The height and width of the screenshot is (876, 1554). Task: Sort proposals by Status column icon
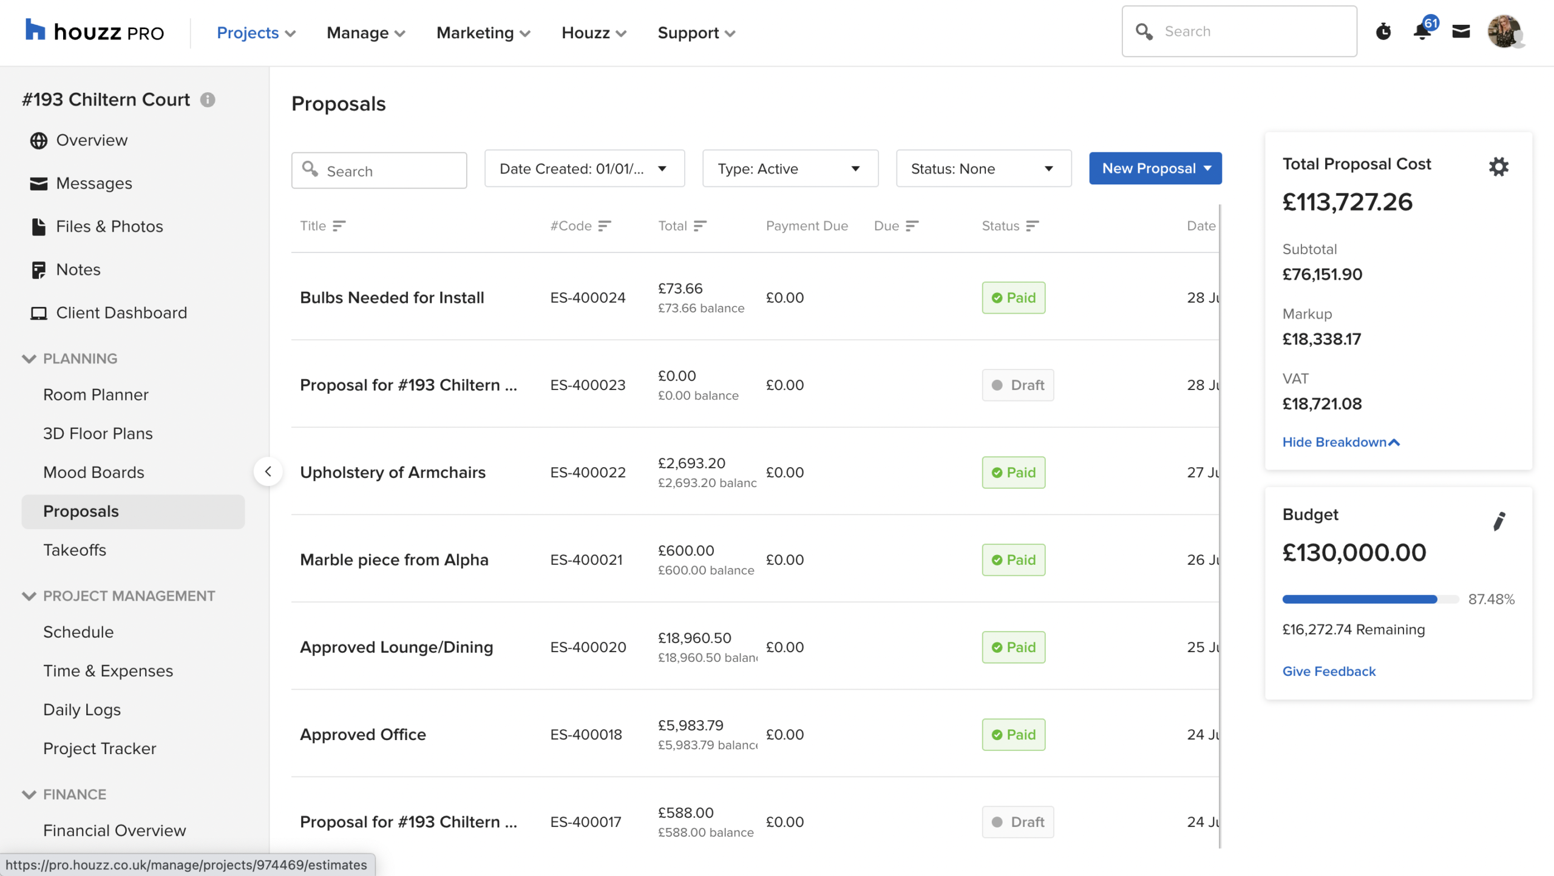coord(1032,226)
